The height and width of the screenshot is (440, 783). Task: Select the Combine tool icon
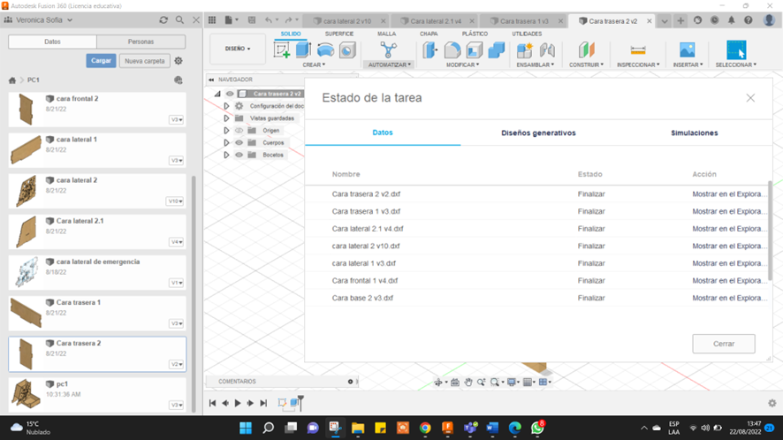[496, 50]
